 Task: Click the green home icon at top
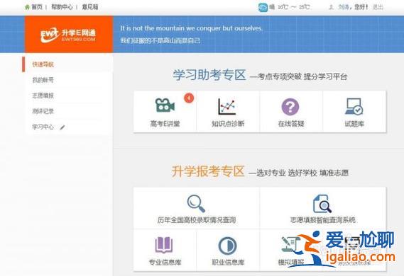[27, 7]
